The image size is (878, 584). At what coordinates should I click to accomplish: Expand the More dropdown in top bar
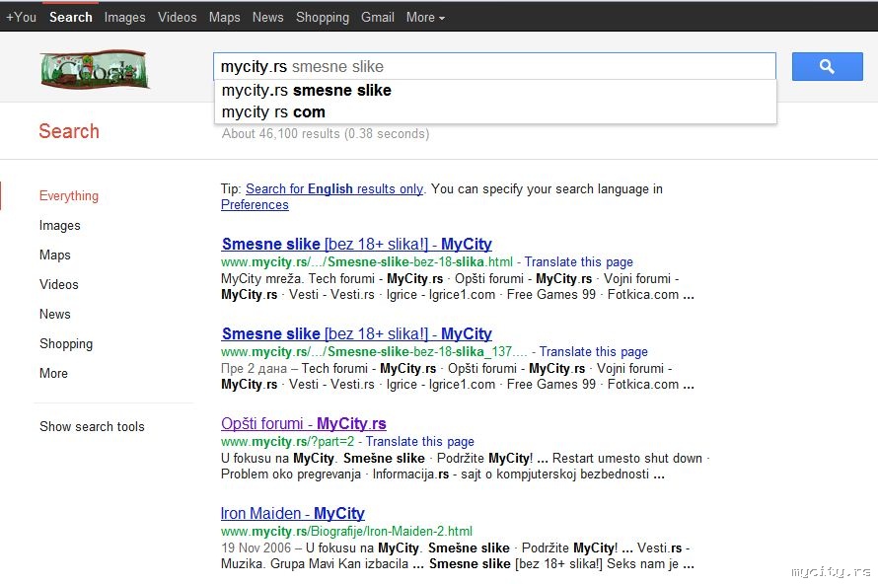[425, 18]
